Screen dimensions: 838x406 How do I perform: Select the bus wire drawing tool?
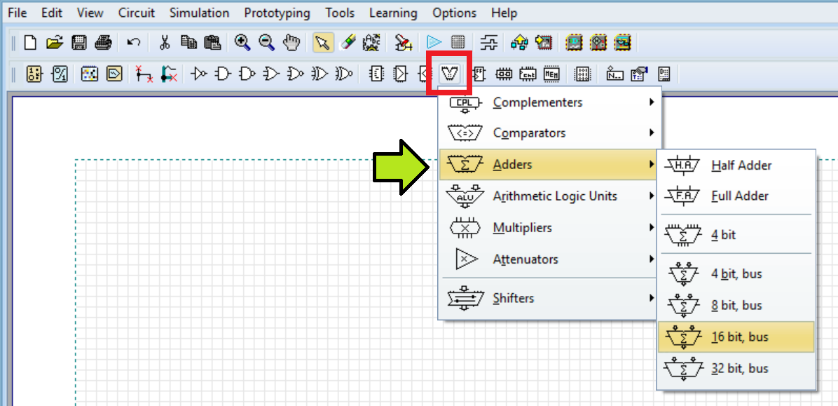point(169,74)
